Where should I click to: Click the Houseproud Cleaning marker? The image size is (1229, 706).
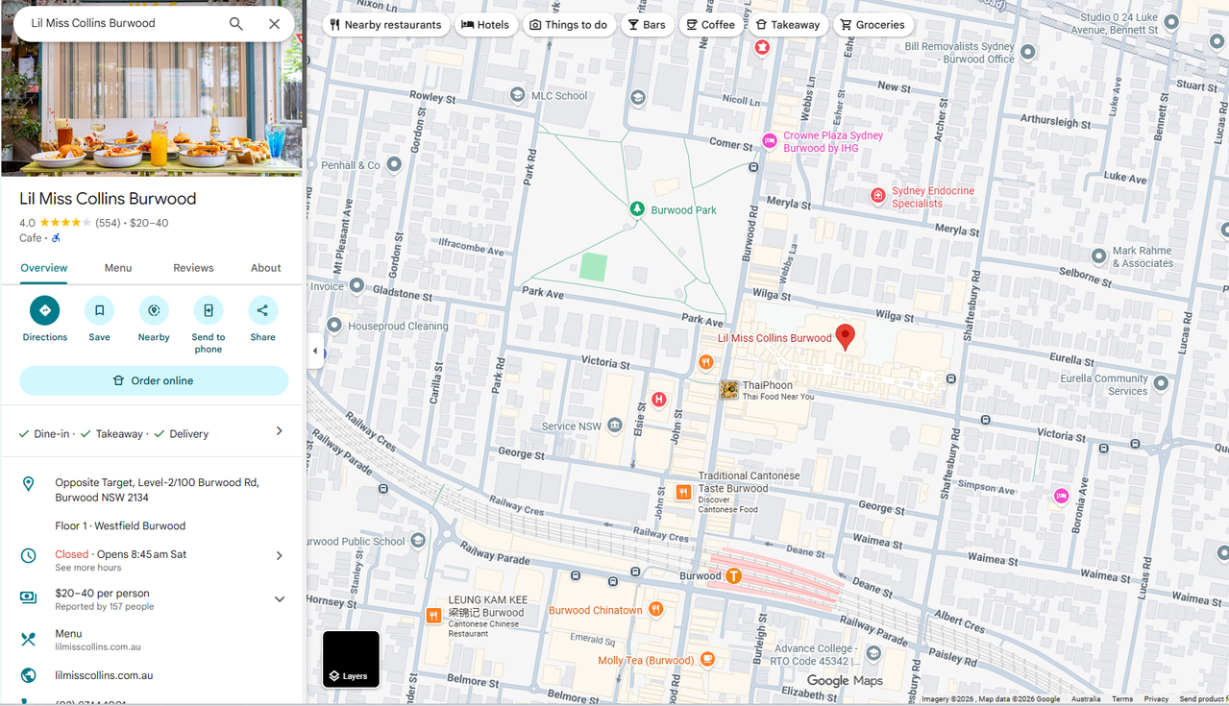(x=334, y=325)
